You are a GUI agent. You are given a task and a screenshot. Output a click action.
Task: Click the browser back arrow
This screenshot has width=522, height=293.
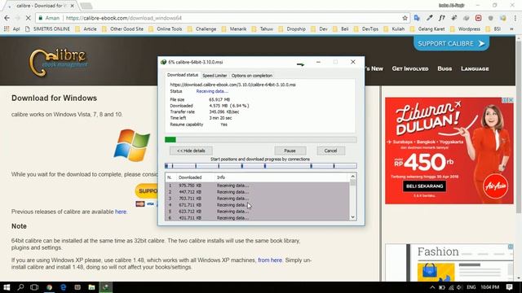[x=7, y=18]
